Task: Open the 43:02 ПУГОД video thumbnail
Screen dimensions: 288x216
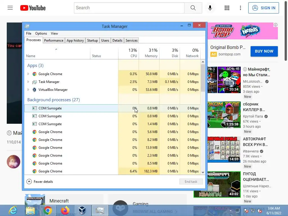Action: click(x=217, y=184)
